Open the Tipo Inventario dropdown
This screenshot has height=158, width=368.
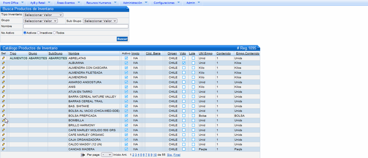click(43, 15)
